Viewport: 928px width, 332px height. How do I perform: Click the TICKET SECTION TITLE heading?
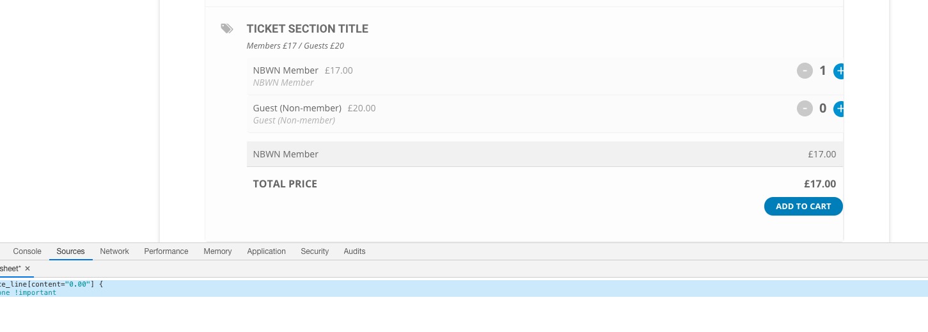click(307, 29)
